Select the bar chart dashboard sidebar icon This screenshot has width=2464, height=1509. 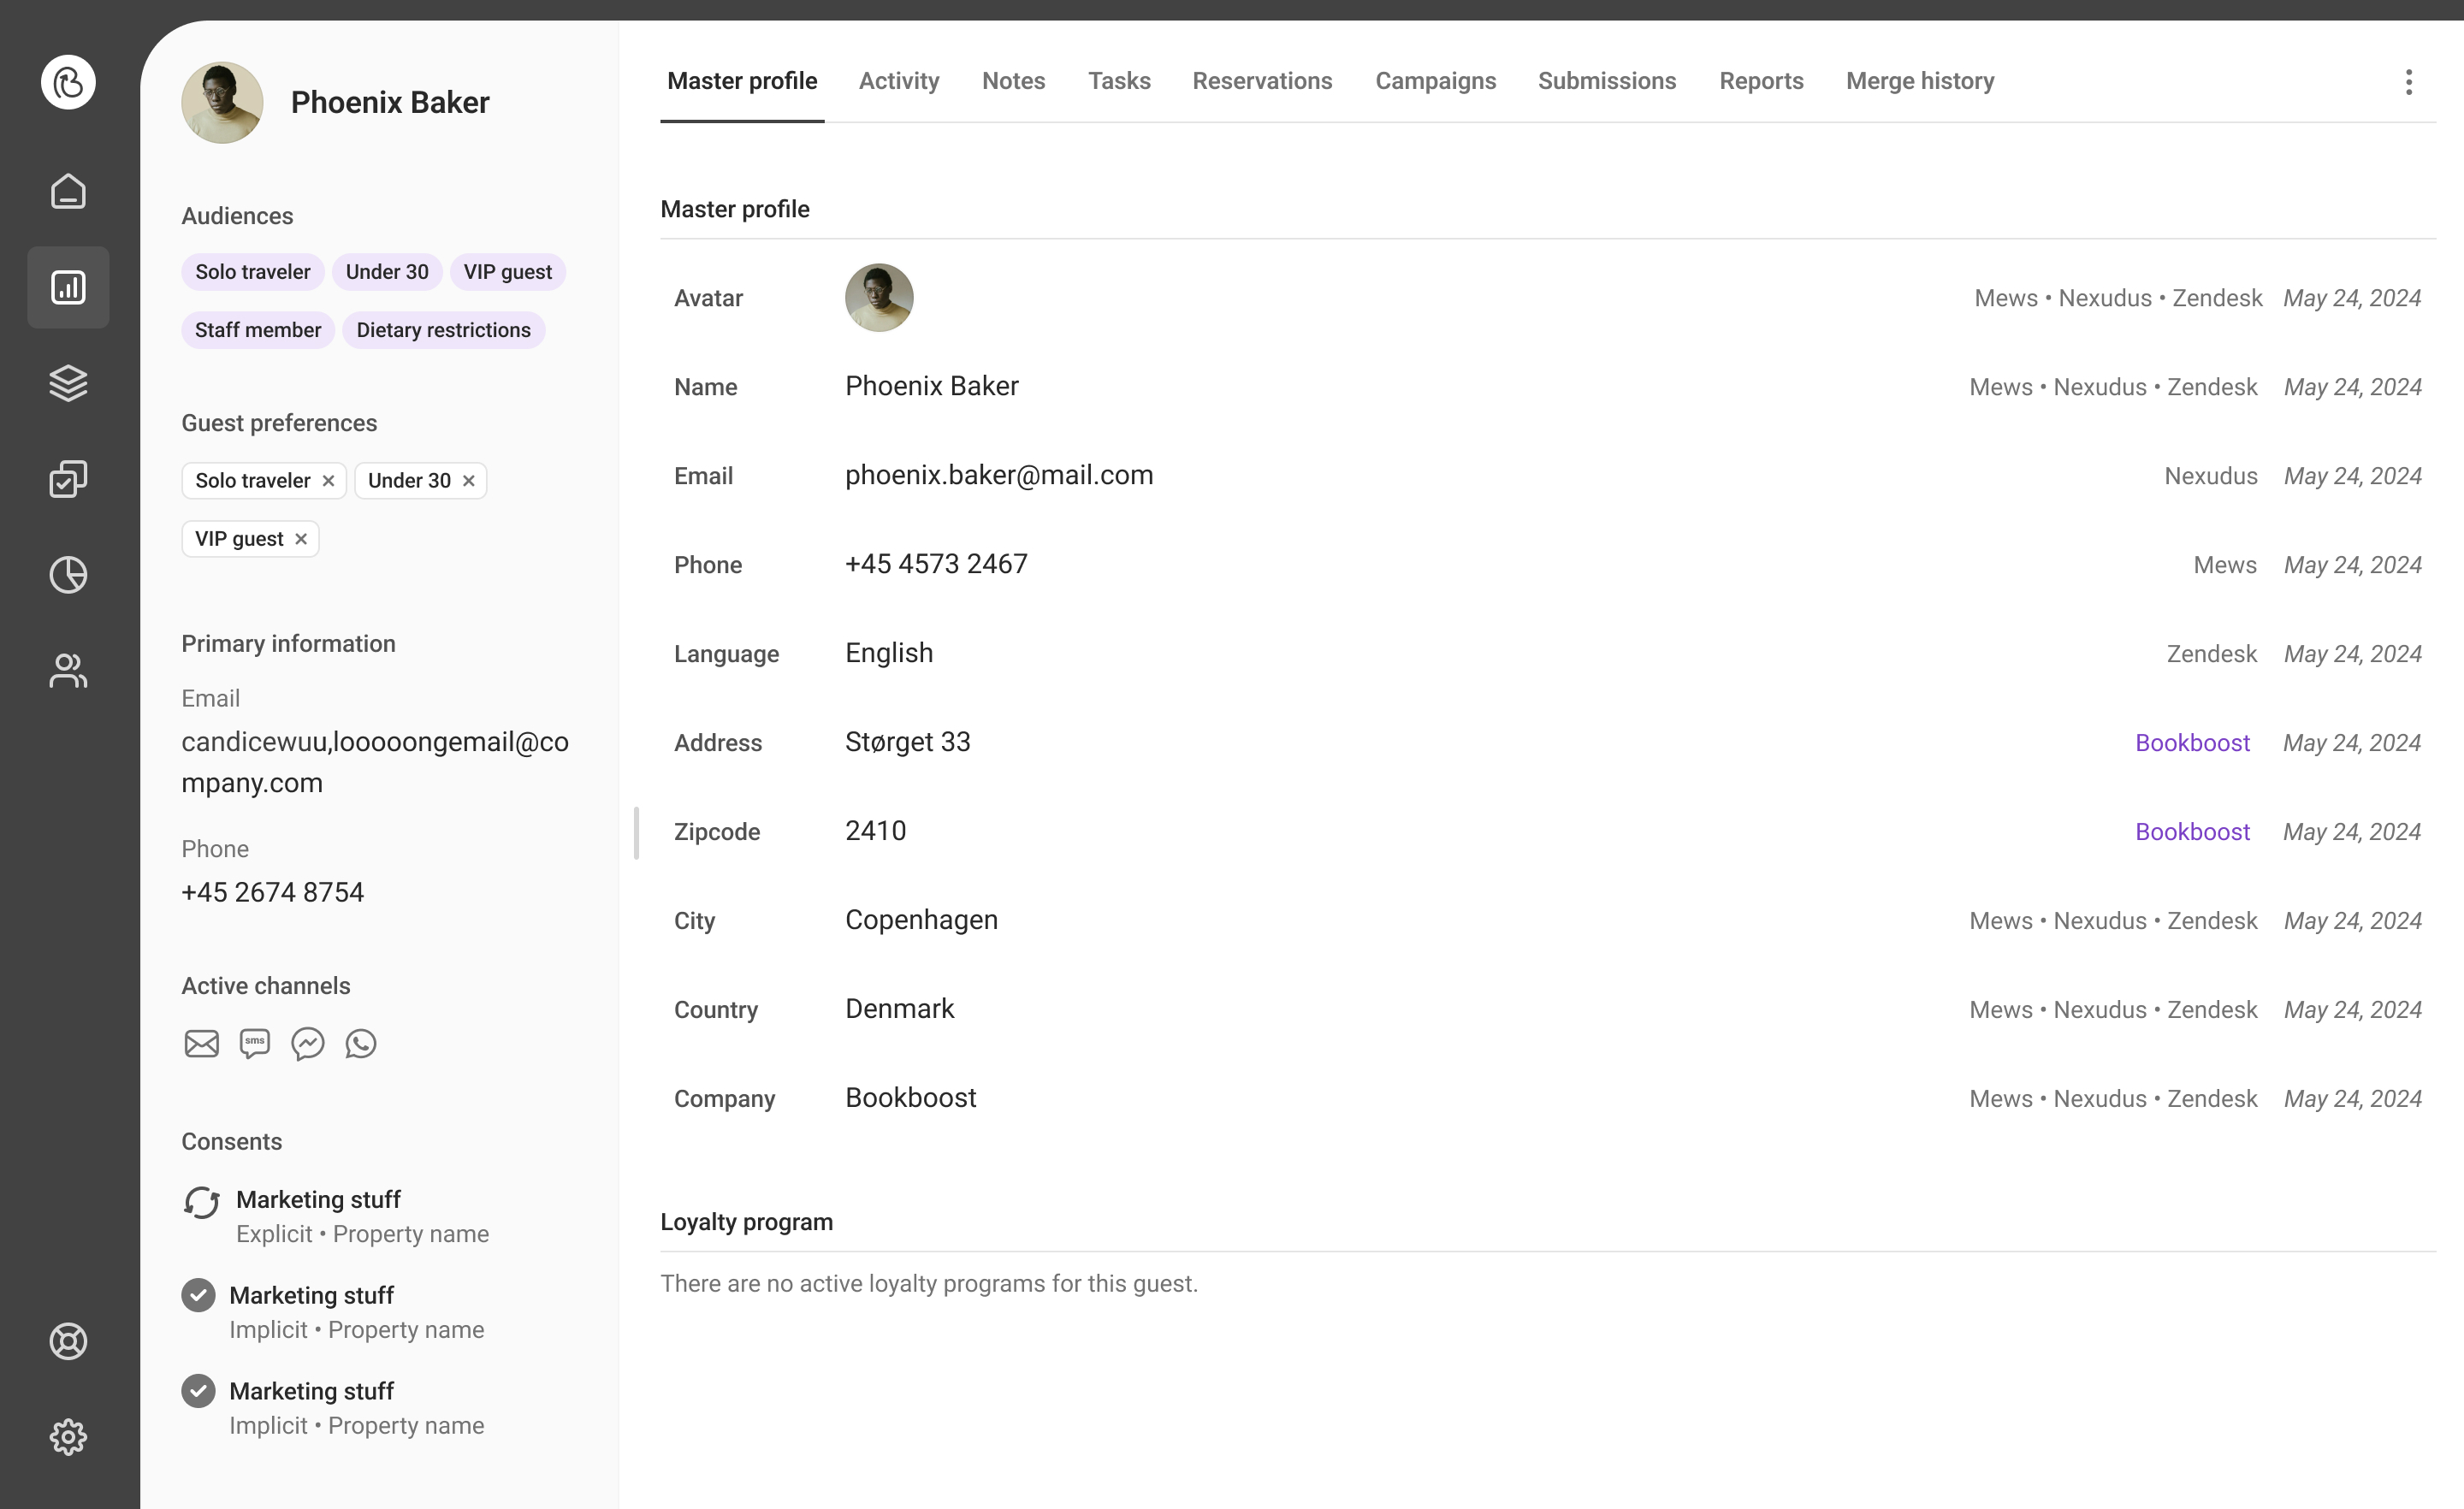(68, 287)
